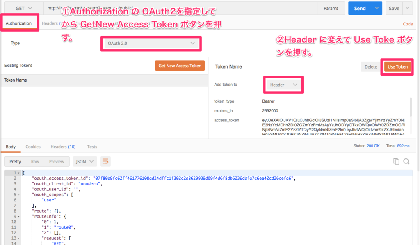Click the access_token string text
The width and height of the screenshot is (420, 245).
pyautogui.click(x=333, y=127)
